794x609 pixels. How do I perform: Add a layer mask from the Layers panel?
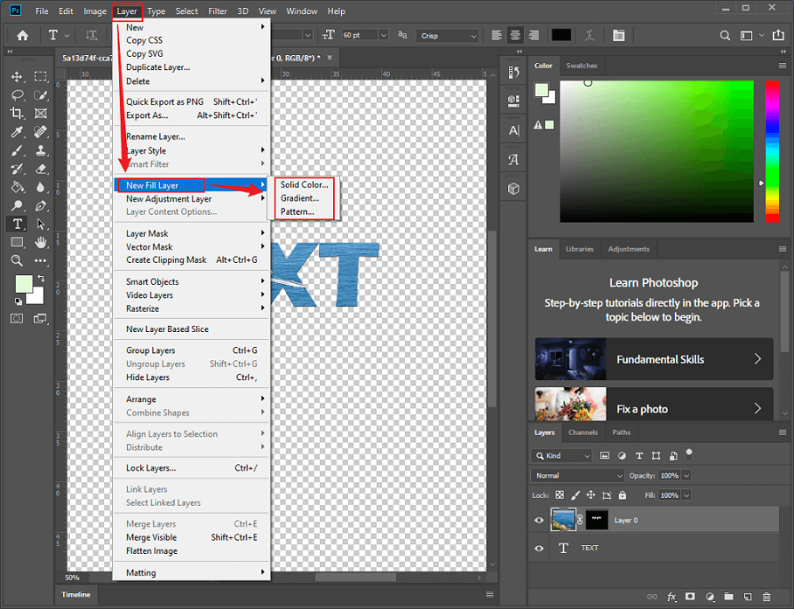[x=691, y=598]
